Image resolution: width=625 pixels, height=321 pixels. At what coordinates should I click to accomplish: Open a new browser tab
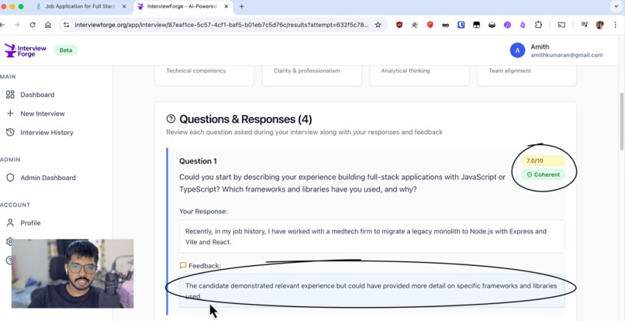pos(242,6)
